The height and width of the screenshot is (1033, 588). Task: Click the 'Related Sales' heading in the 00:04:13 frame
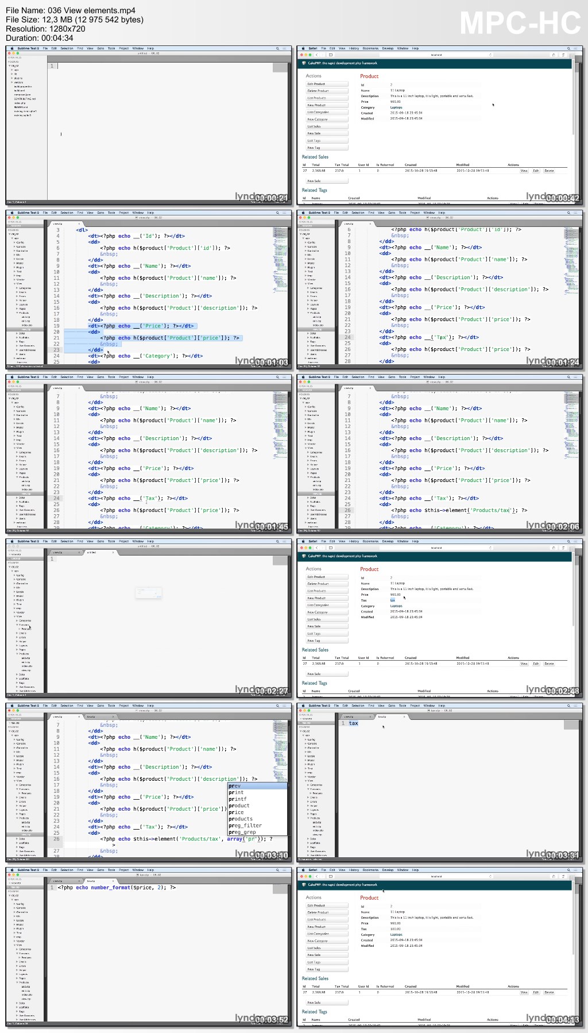point(315,978)
